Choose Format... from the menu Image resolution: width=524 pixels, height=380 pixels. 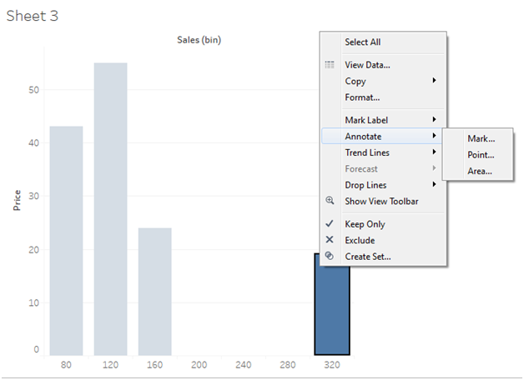383,97
